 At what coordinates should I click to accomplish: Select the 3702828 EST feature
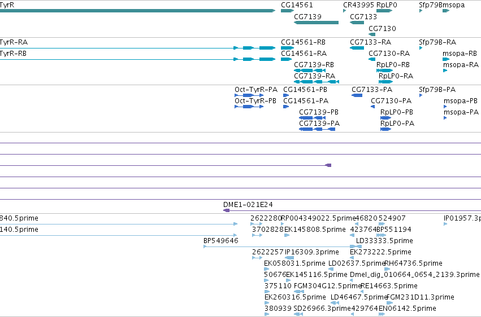point(257,235)
